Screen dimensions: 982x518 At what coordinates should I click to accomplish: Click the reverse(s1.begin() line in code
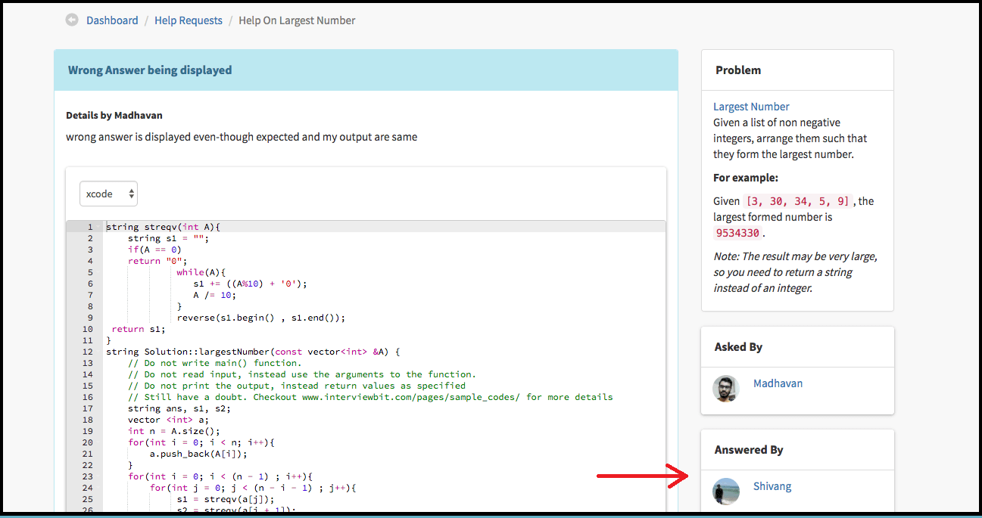coord(260,318)
